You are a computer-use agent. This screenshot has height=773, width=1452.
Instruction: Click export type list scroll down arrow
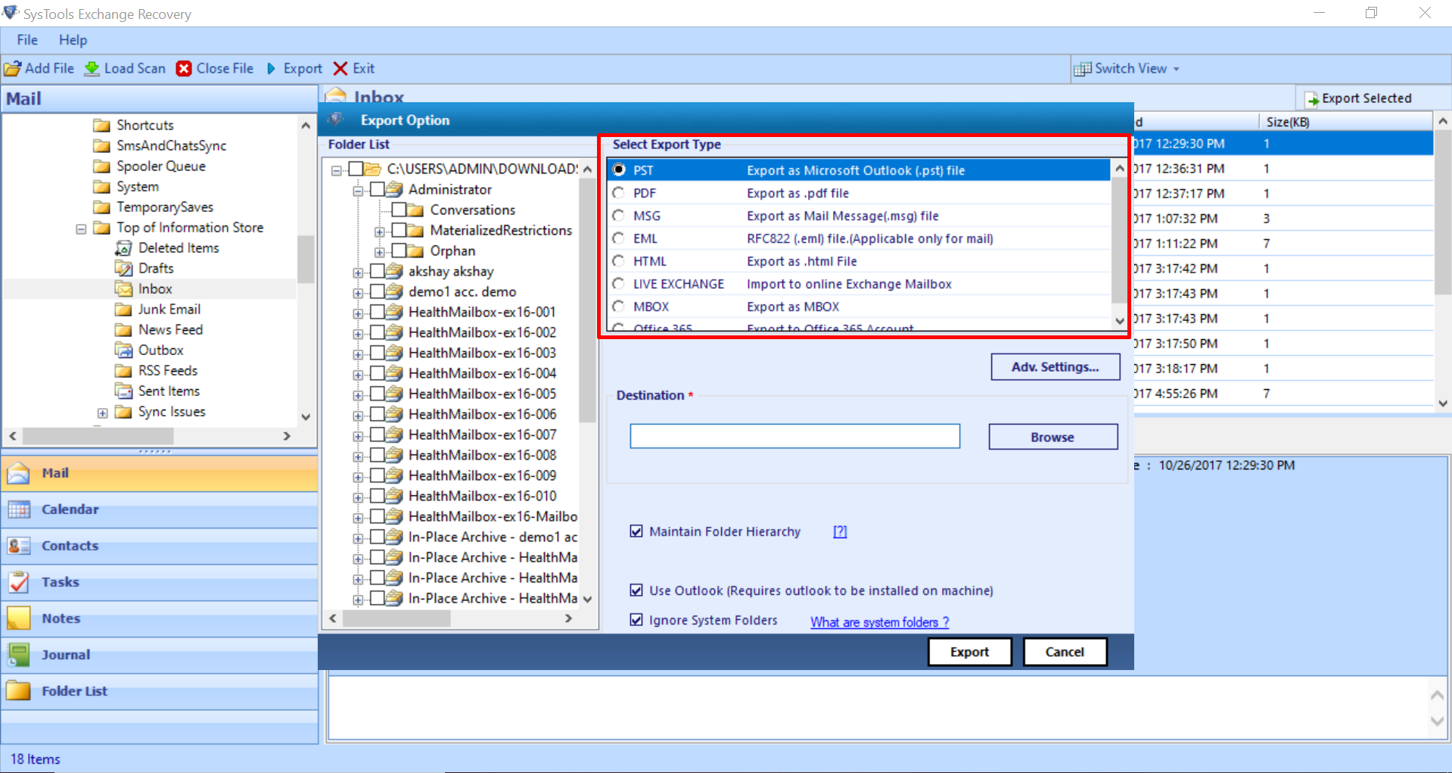click(x=1120, y=322)
